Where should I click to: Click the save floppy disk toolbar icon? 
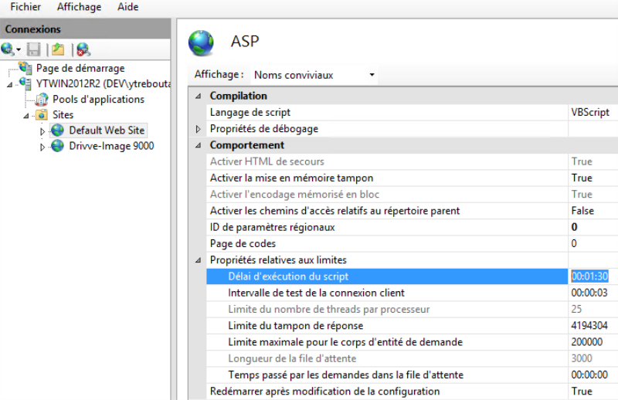[33, 49]
